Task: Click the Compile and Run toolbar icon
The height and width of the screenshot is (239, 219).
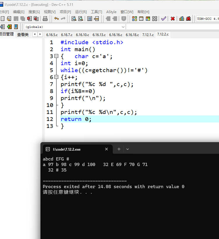Action: 148,19
